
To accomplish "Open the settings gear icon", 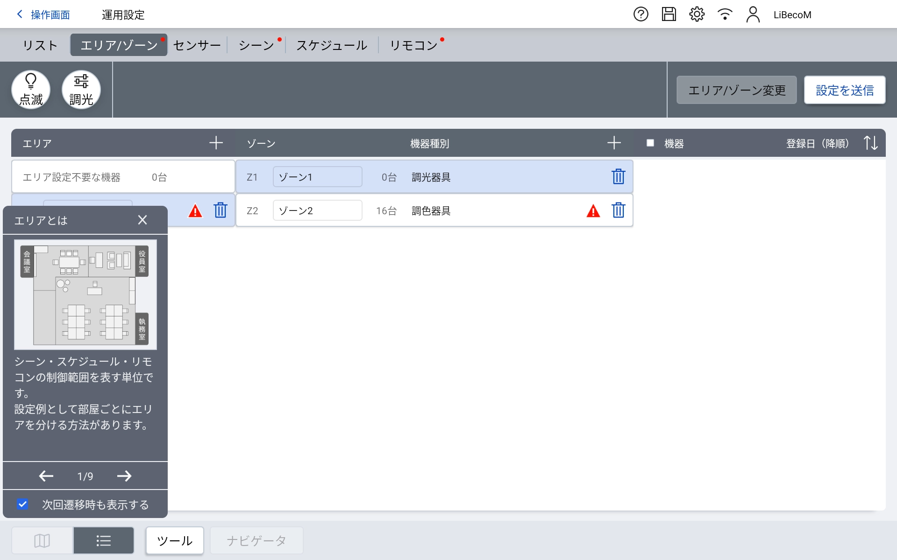I will pos(697,14).
